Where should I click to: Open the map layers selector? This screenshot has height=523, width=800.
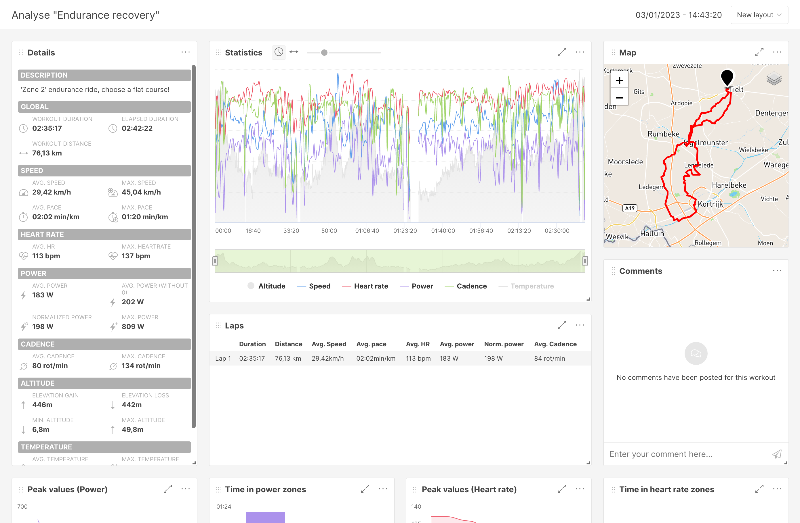click(x=774, y=80)
